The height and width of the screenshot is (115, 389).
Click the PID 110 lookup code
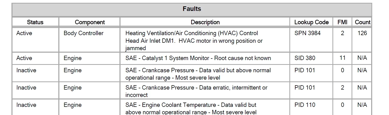(x=305, y=105)
